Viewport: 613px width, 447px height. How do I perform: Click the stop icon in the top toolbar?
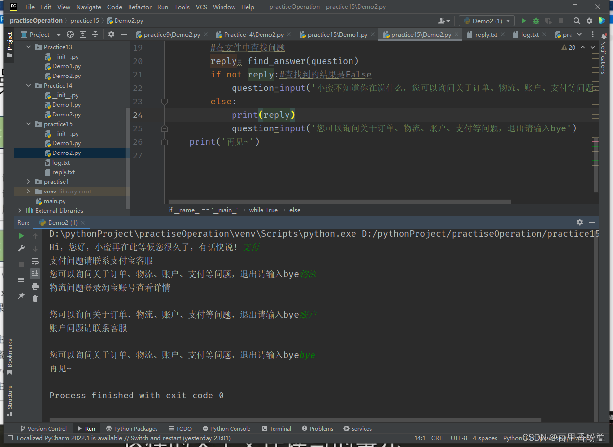click(x=561, y=21)
